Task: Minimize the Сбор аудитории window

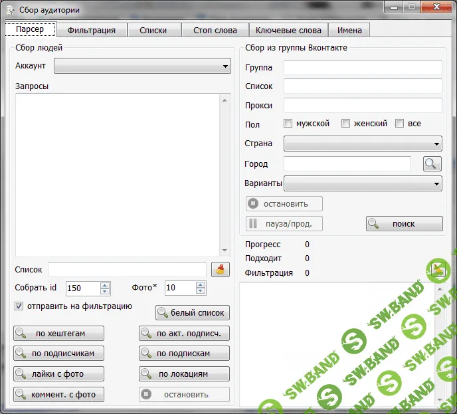Action: point(394,7)
